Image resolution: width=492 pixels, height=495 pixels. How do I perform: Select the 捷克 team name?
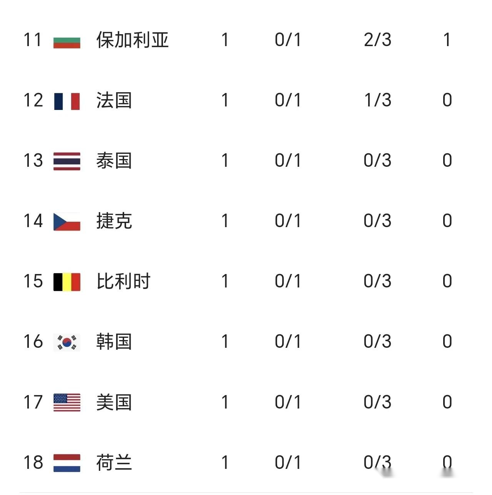114,221
